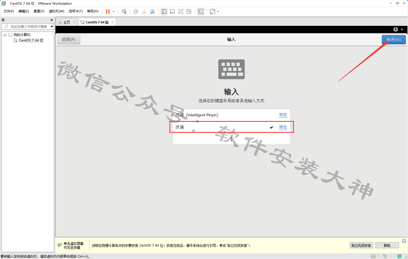Click the network adapter status bar icon
The width and height of the screenshot is (408, 259).
pyautogui.click(x=385, y=256)
